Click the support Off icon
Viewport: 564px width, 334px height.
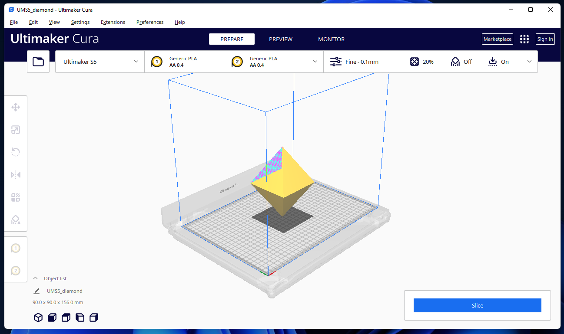point(455,62)
